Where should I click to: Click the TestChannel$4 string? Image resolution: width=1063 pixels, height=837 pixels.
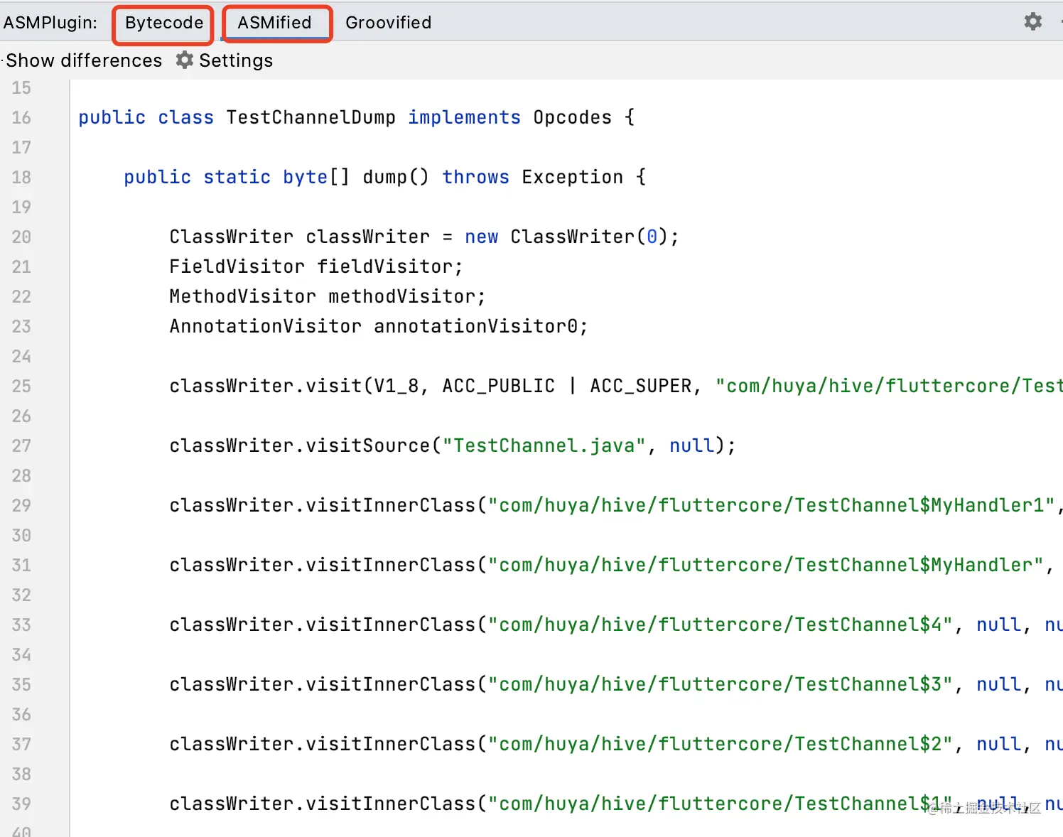pyautogui.click(x=720, y=625)
